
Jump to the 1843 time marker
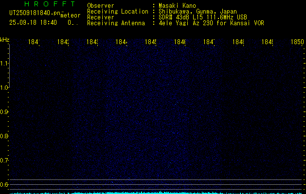click(x=92, y=42)
